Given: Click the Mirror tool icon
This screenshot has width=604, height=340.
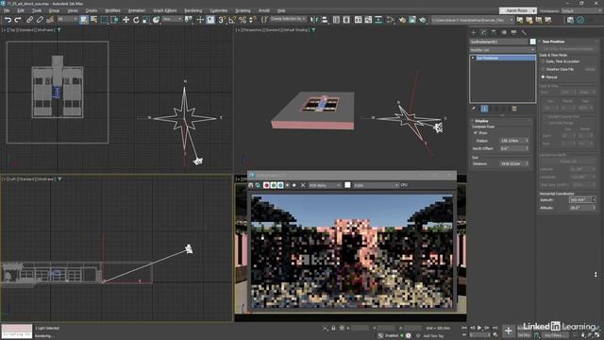Looking at the screenshot, I should 314,20.
